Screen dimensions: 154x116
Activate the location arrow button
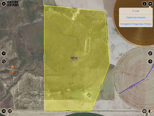[4, 54]
